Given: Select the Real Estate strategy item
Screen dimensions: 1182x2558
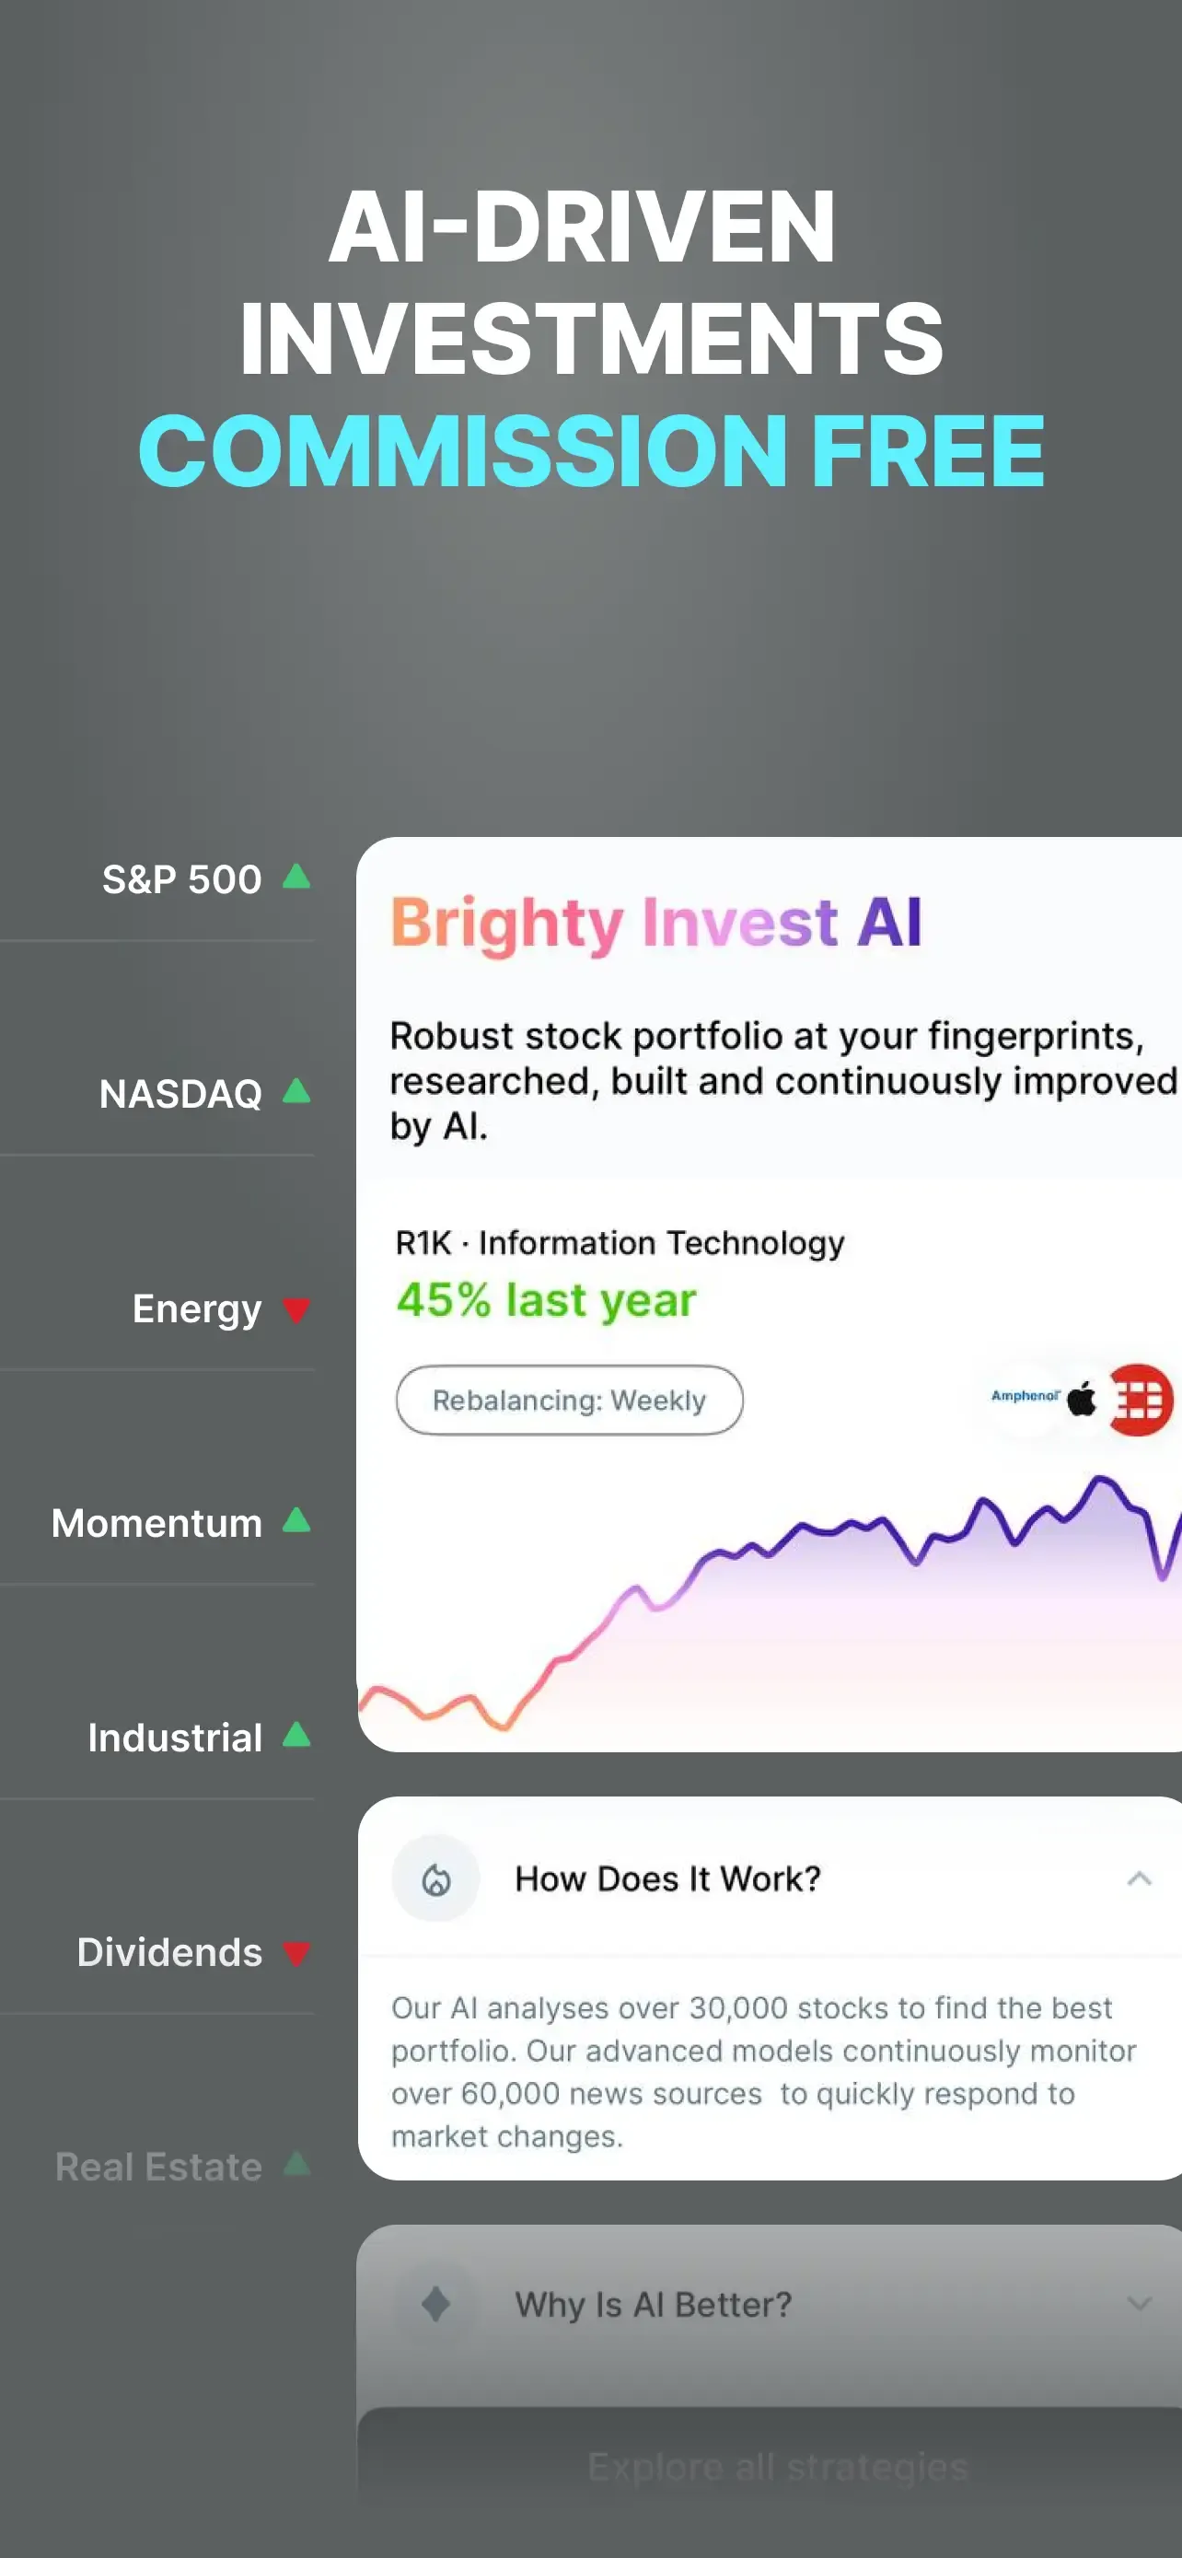Looking at the screenshot, I should pyautogui.click(x=156, y=2166).
